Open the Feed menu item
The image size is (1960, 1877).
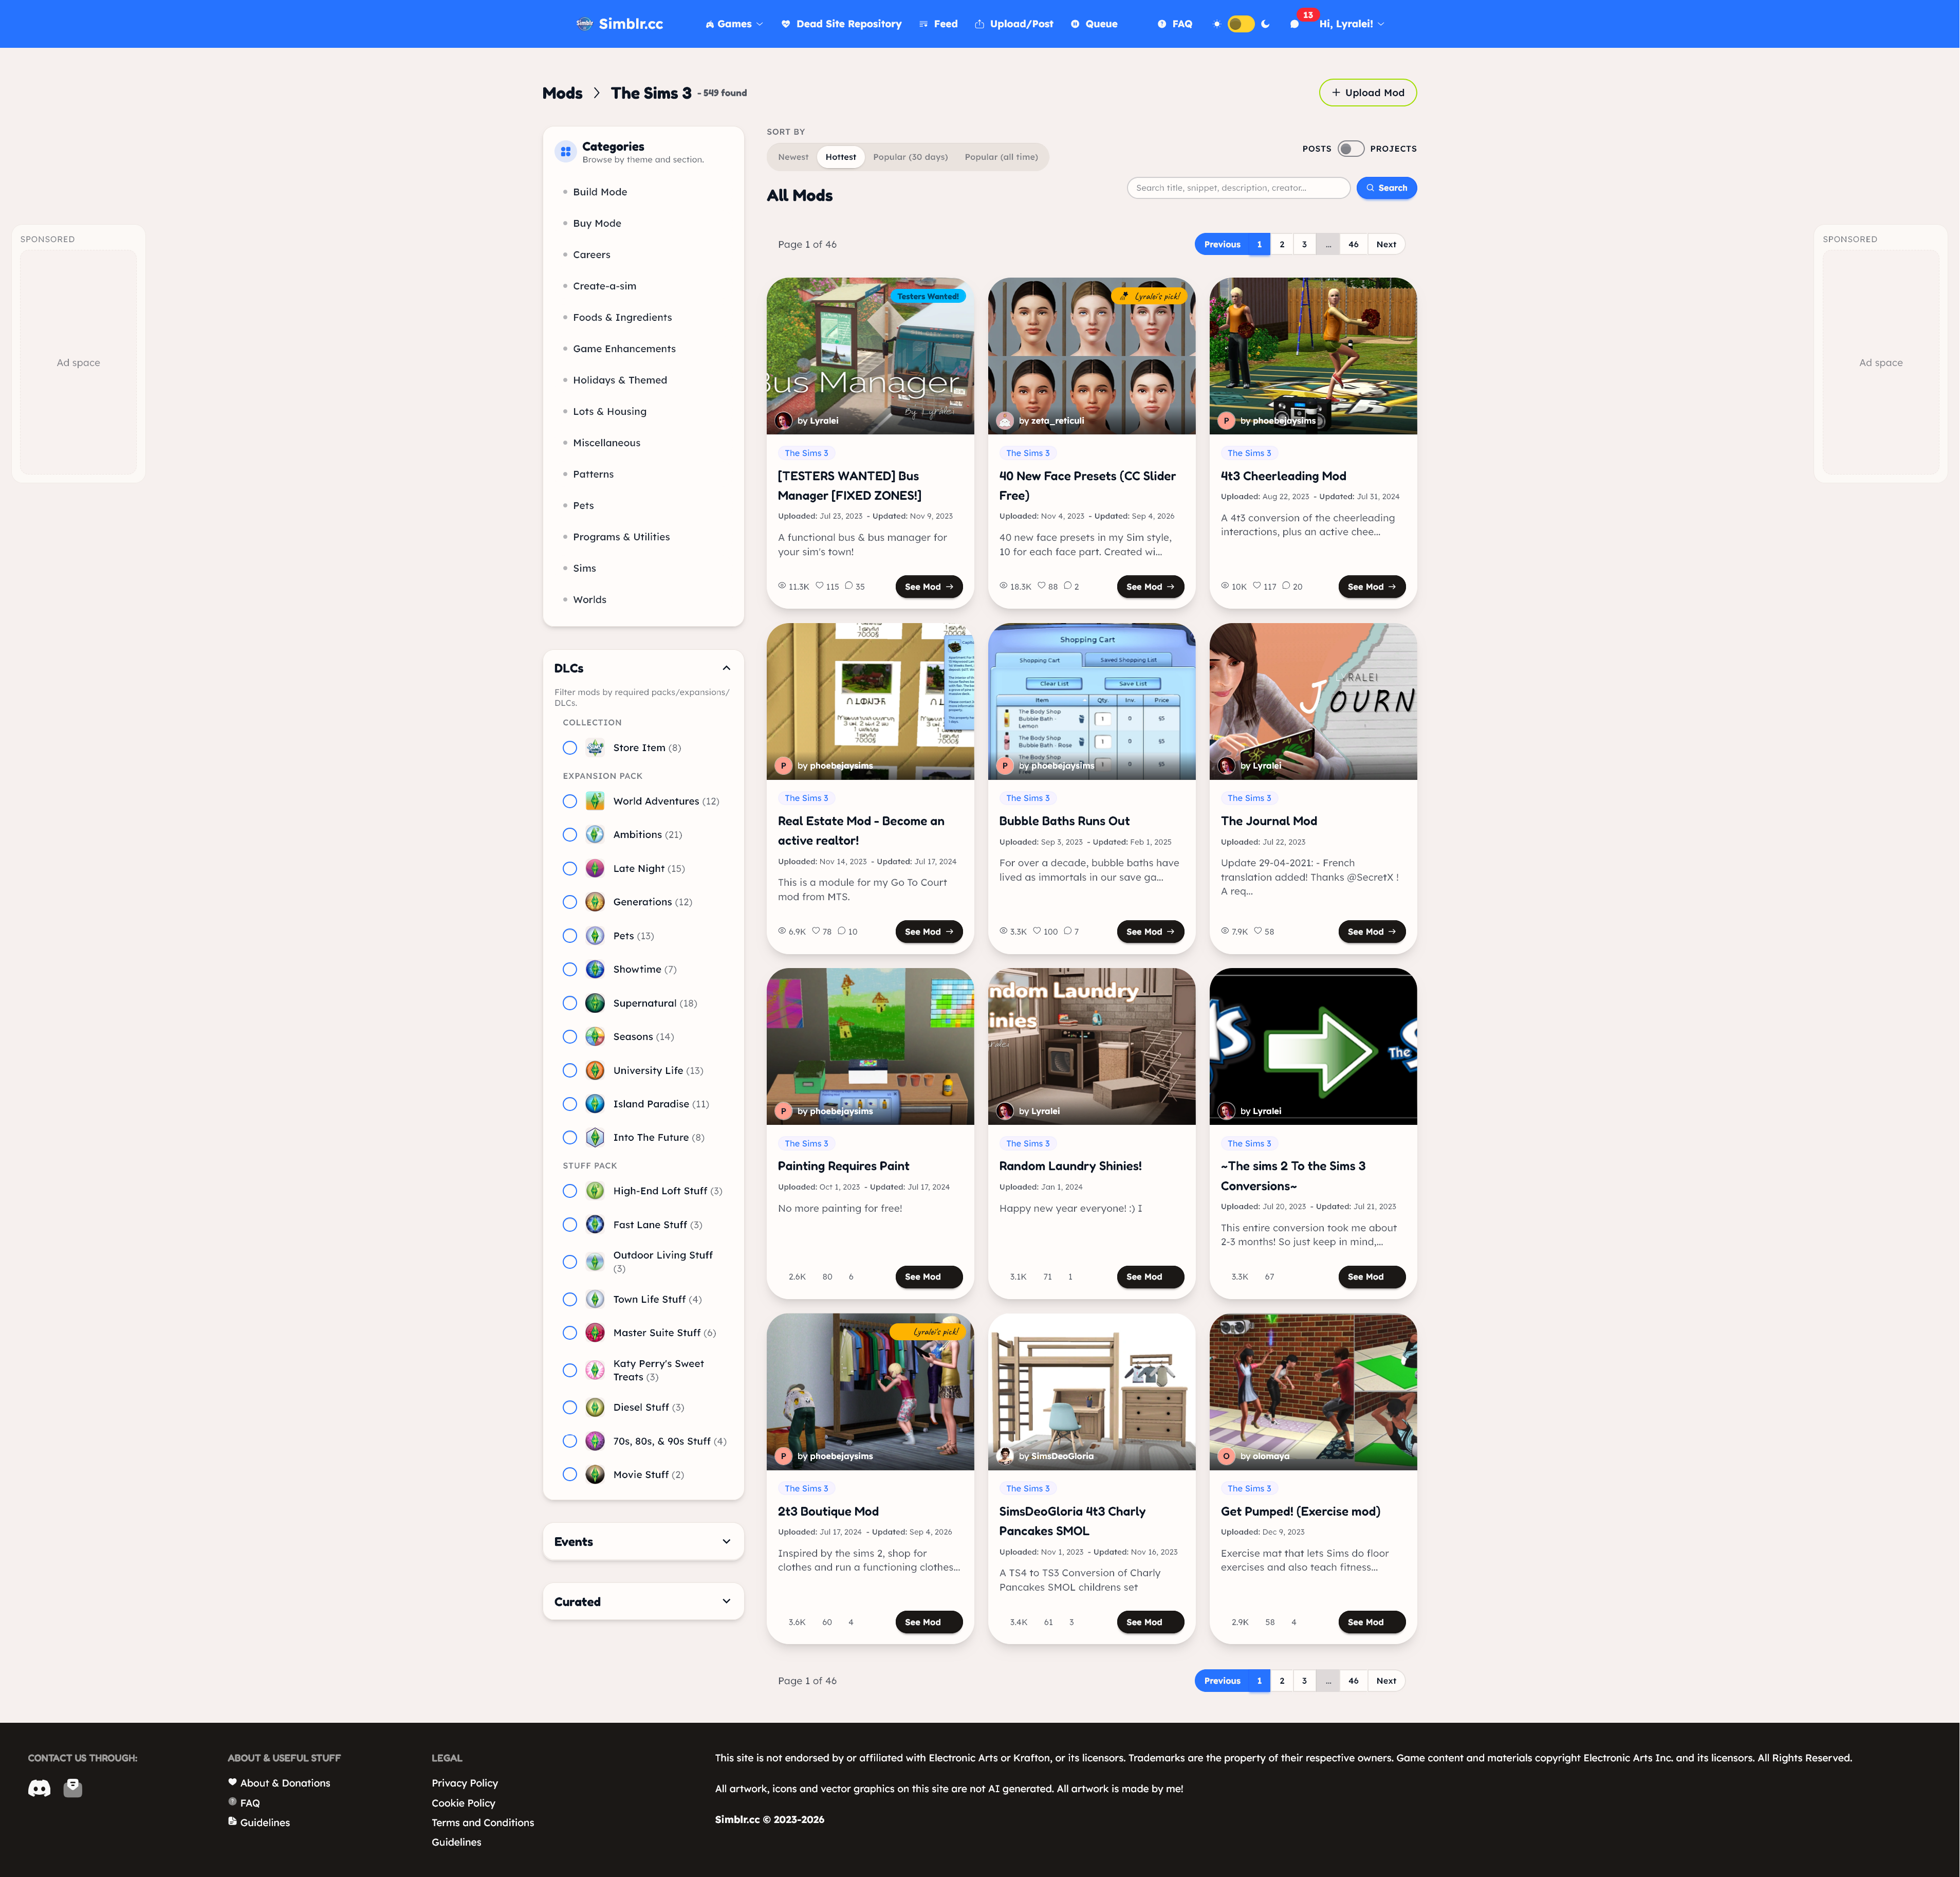click(938, 24)
